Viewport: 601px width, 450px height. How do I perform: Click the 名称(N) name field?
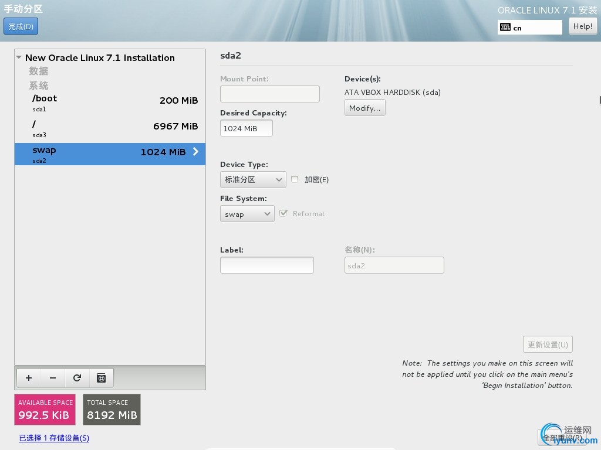tap(394, 265)
